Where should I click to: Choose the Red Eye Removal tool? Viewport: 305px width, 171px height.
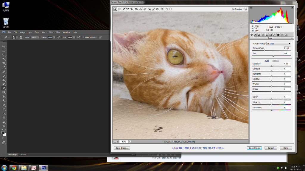point(149,9)
